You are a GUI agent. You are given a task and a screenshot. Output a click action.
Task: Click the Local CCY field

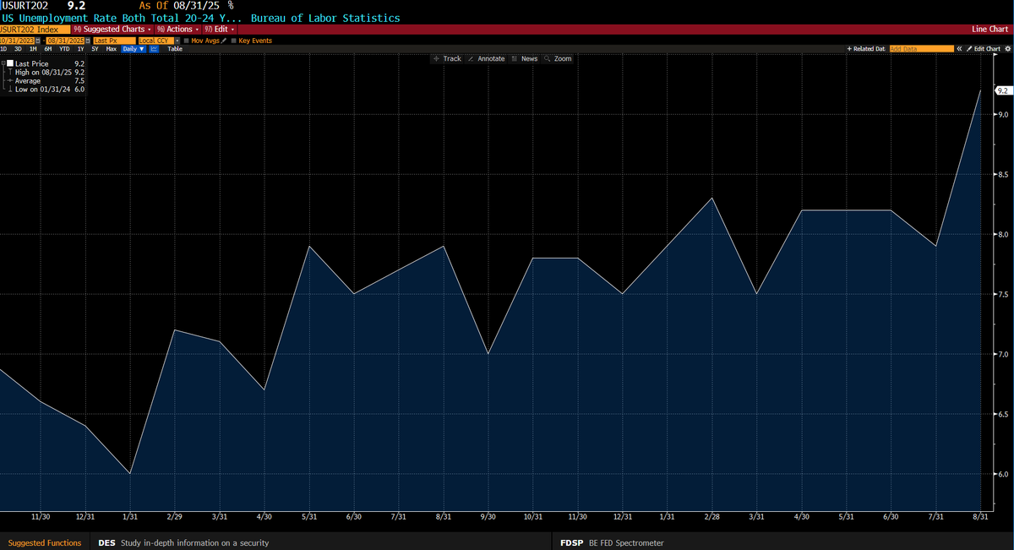155,41
